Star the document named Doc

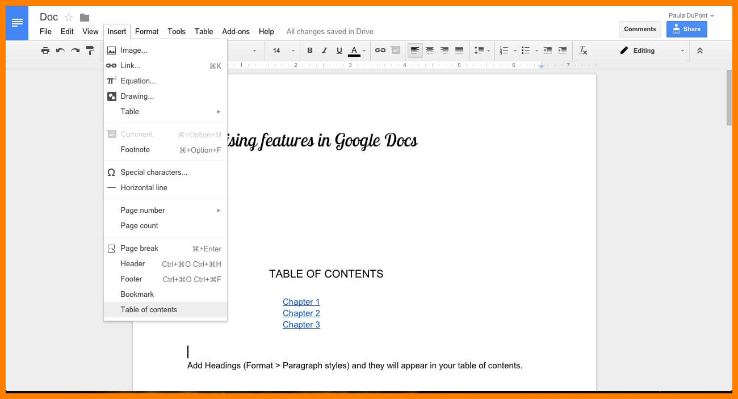[69, 18]
